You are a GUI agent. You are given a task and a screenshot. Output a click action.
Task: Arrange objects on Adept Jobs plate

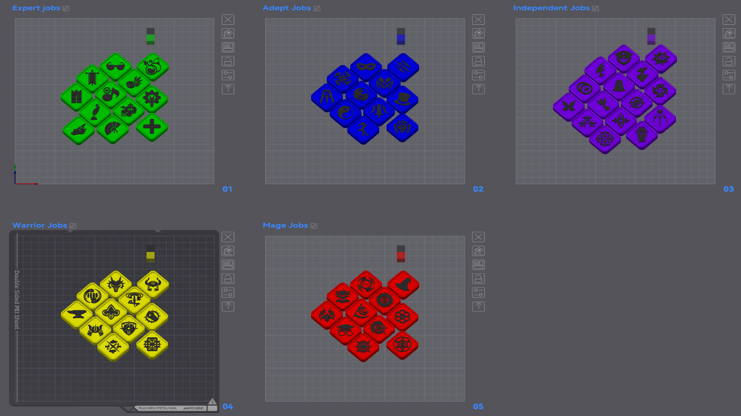click(478, 47)
